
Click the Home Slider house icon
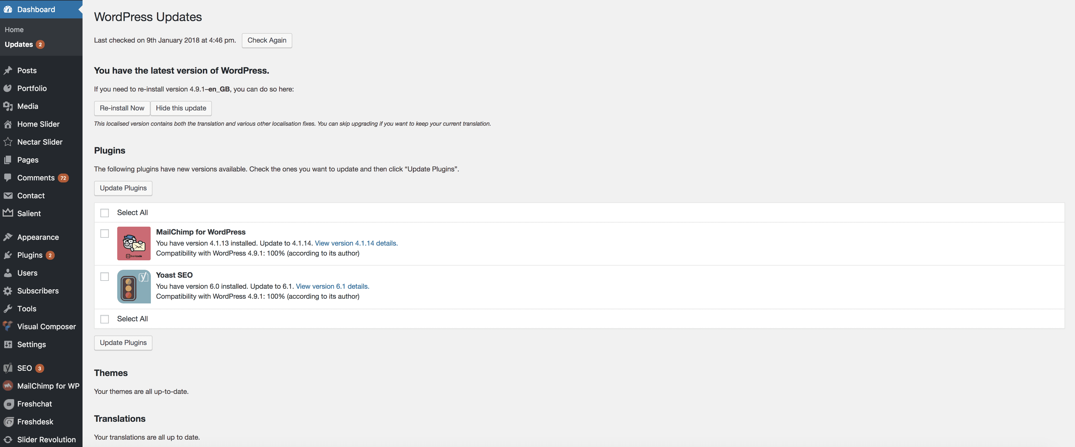[x=8, y=124]
